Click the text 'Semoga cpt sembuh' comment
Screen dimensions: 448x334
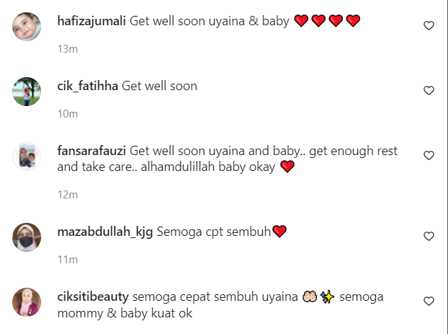[214, 232]
